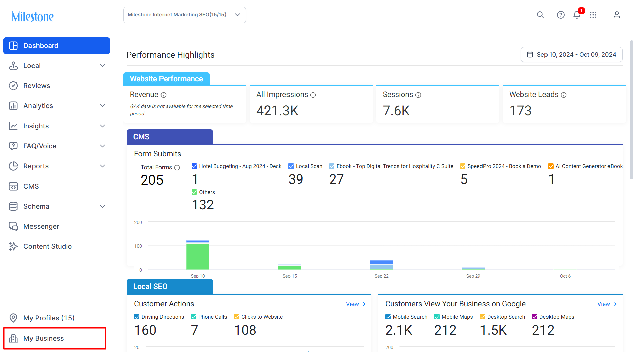Click the Revenue info icon
643x361 pixels.
pos(164,95)
